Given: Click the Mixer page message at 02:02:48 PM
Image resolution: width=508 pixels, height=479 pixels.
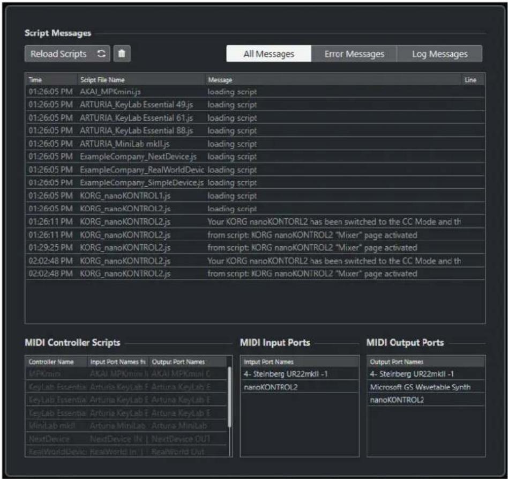Looking at the screenshot, I should pos(312,274).
